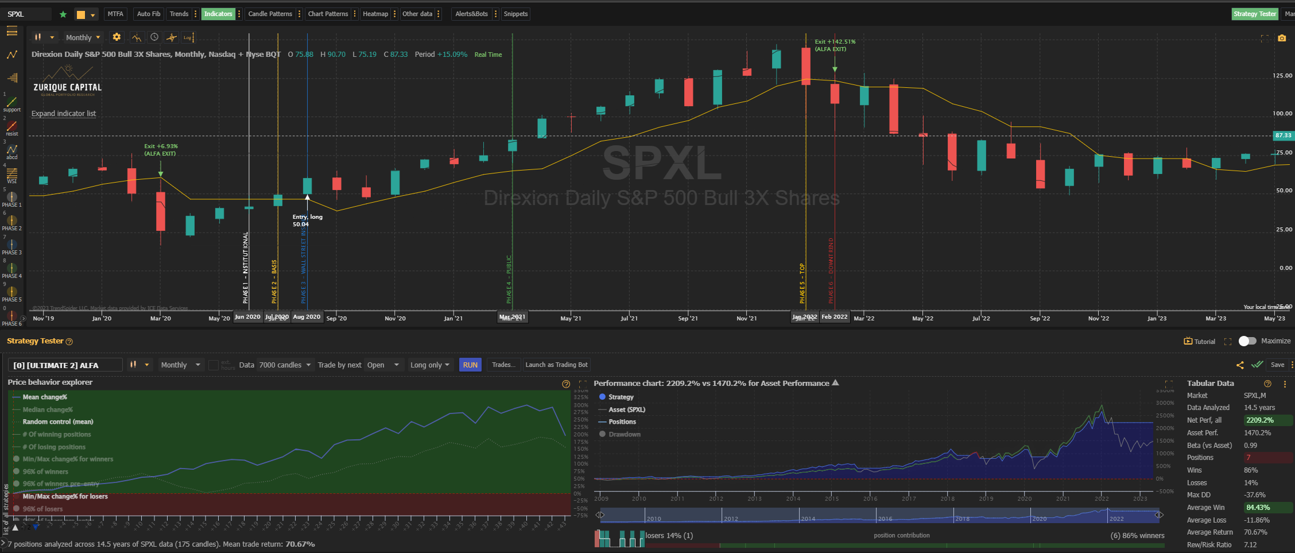Toggle Random control (mean) series
The image size is (1295, 553).
pyautogui.click(x=53, y=422)
